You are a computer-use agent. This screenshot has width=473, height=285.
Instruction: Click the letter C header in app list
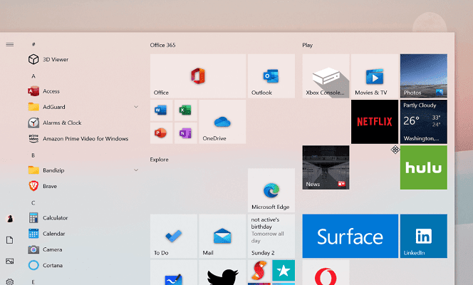coord(33,202)
